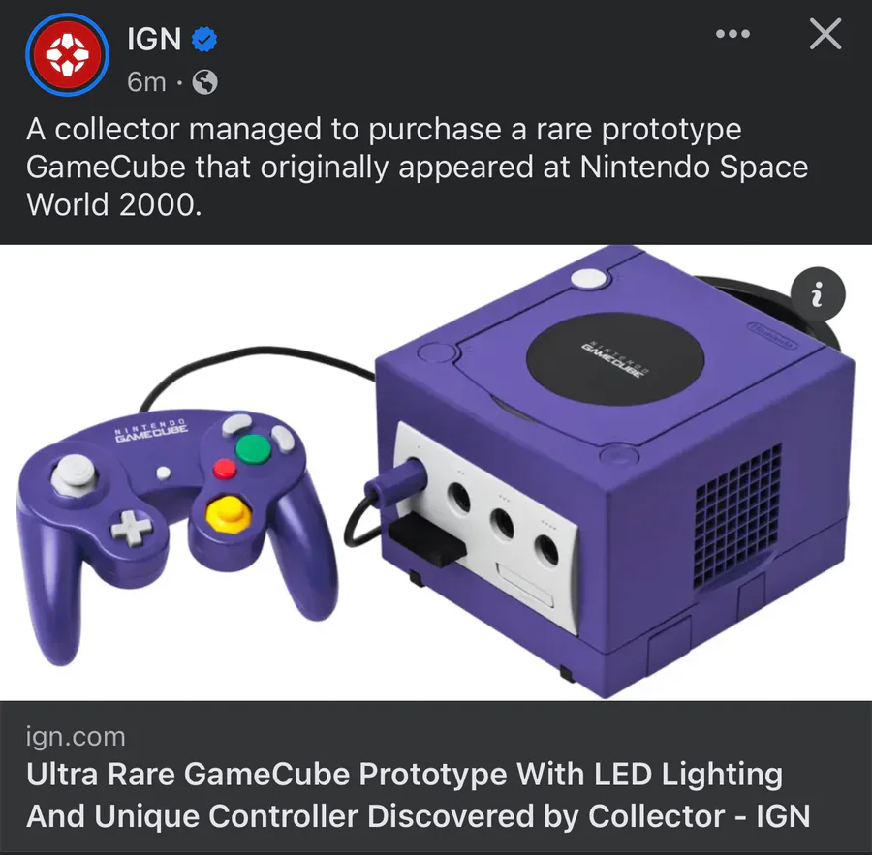Open IGN's profile picture
Viewport: 872px width, 855px height.
tap(67, 54)
